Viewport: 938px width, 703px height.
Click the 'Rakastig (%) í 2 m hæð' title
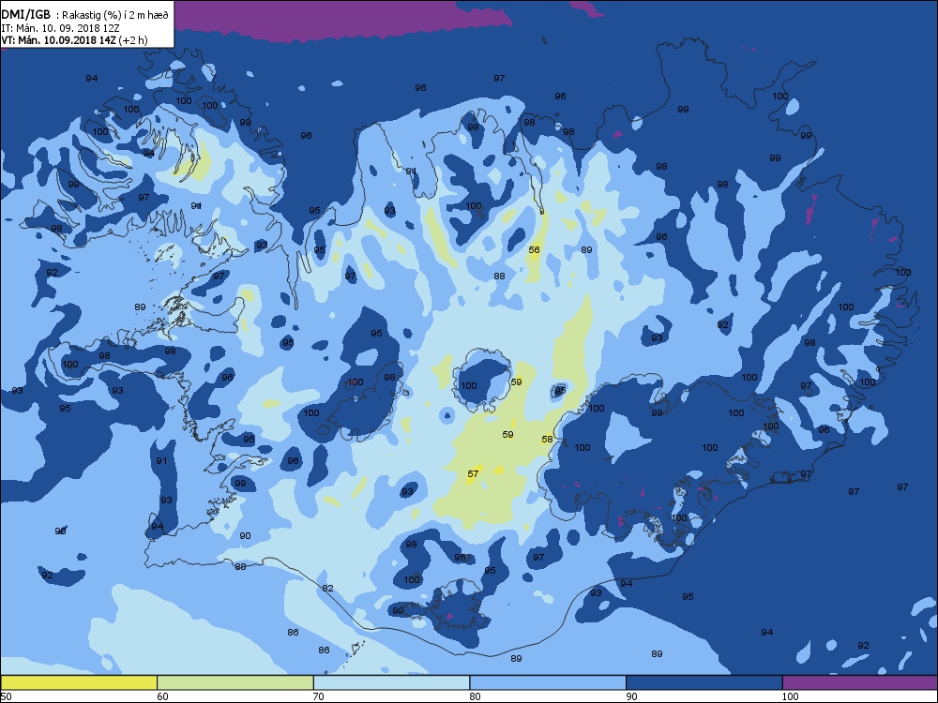click(x=115, y=15)
